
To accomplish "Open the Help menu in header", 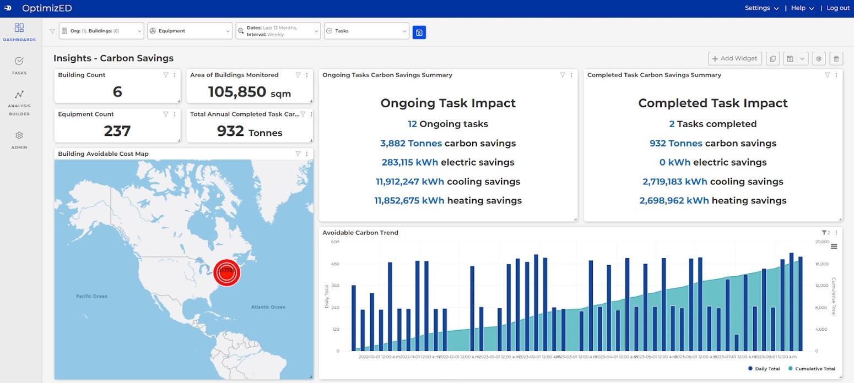I will (802, 8).
